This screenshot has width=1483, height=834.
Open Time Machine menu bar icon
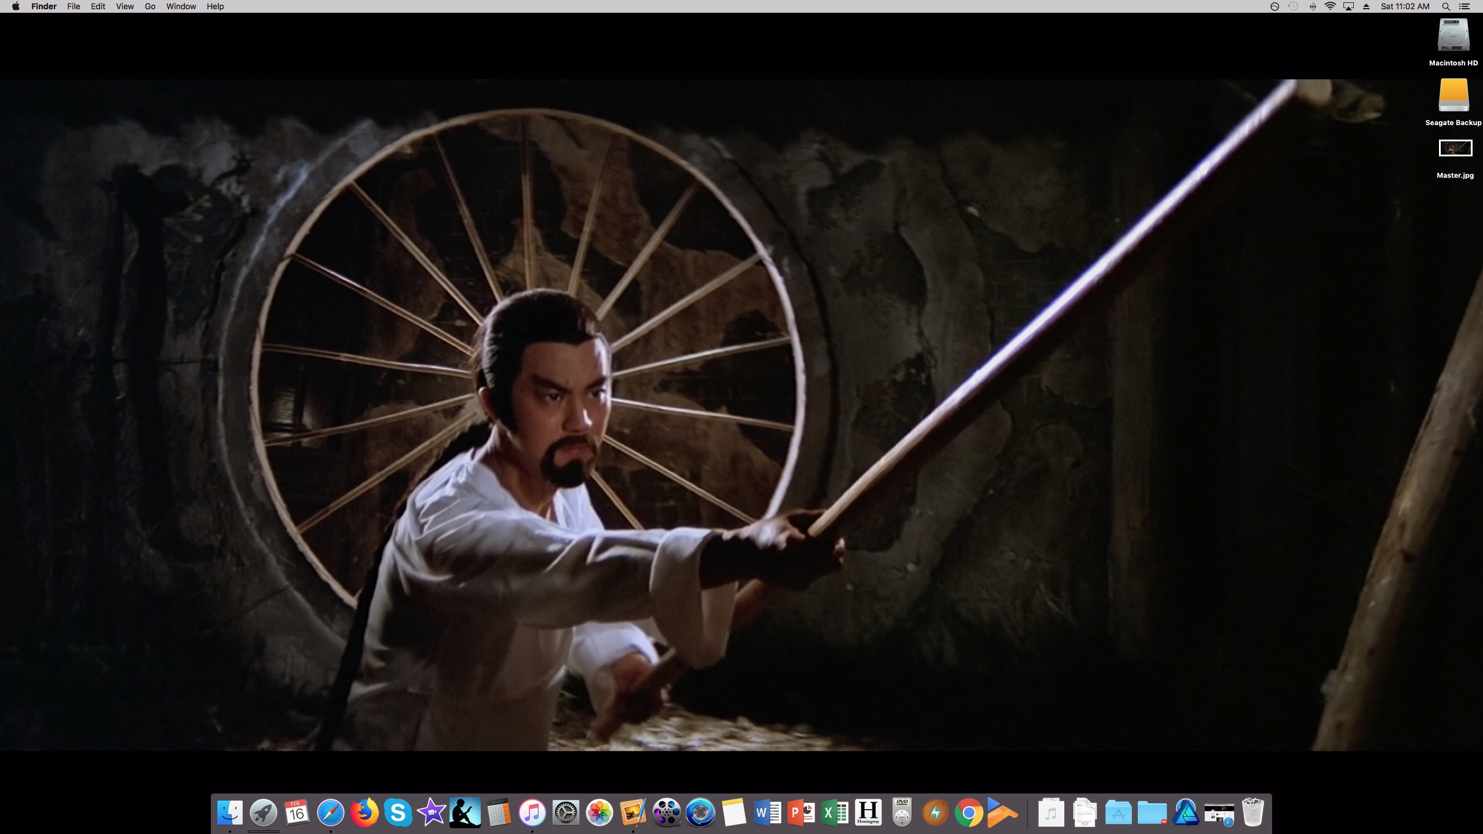(x=1293, y=6)
